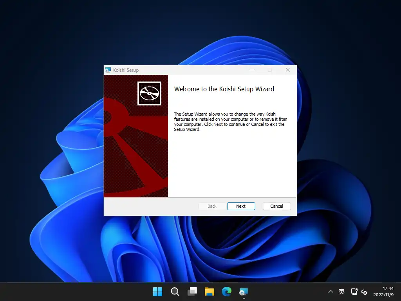This screenshot has width=401, height=301.
Task: Select the installer icon on the taskbar
Action: click(x=244, y=292)
